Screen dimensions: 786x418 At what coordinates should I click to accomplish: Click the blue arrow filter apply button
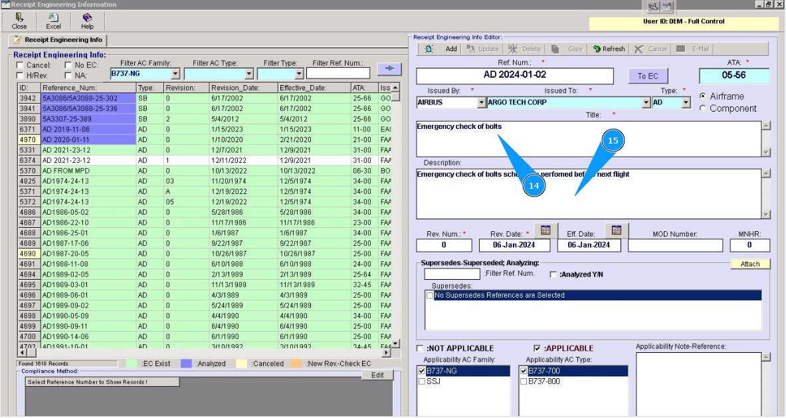389,68
